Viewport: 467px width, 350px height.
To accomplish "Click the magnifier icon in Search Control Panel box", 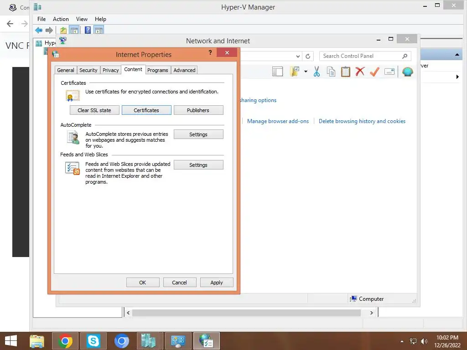I will 405,56.
